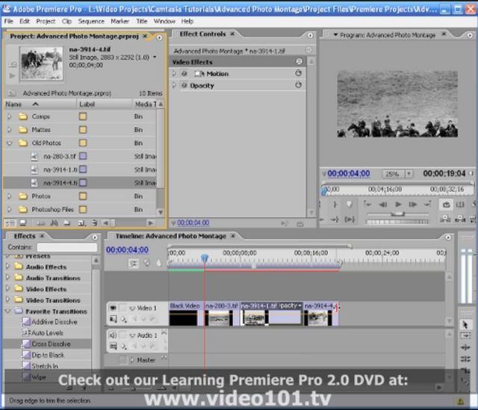Image resolution: width=478 pixels, height=410 pixels.
Task: Switch Project panel to Icon view
Action: [23, 223]
